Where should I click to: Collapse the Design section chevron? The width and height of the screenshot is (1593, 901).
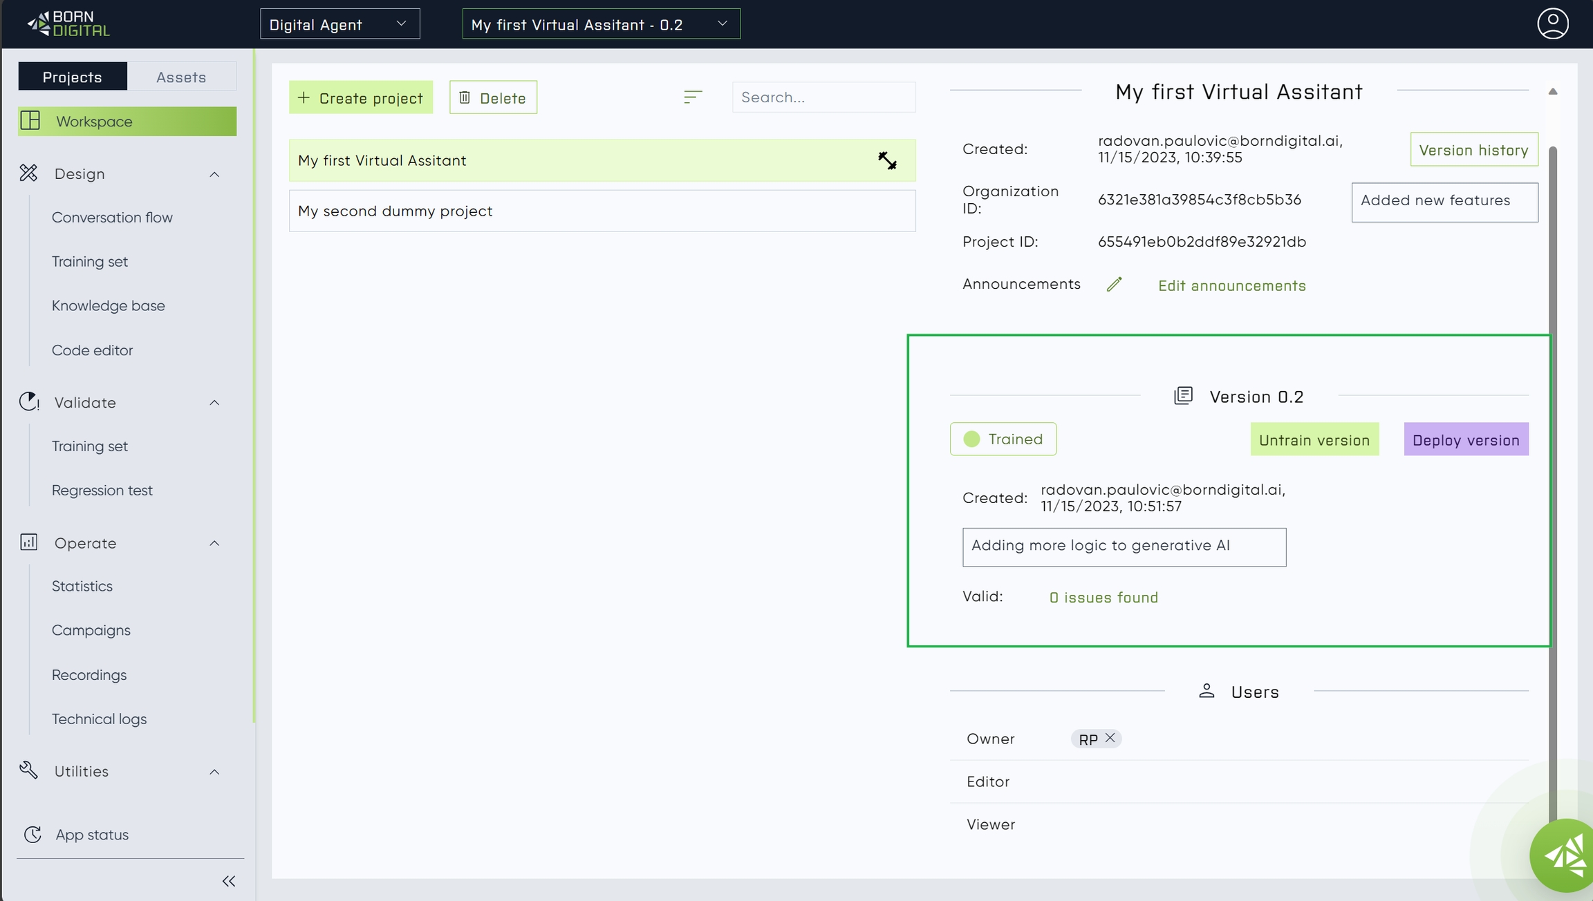pos(214,174)
